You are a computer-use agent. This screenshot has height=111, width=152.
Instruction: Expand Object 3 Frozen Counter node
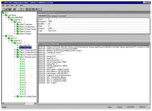point(15,29)
